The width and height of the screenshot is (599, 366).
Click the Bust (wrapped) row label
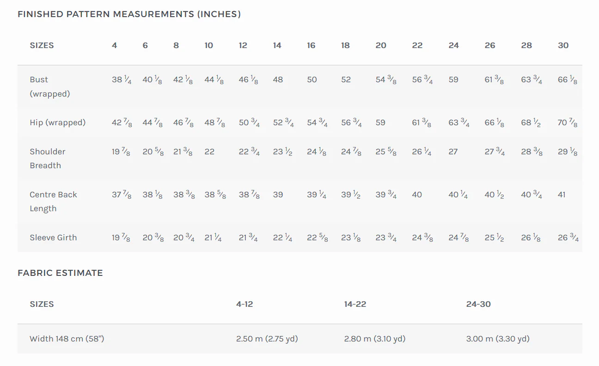click(x=50, y=86)
